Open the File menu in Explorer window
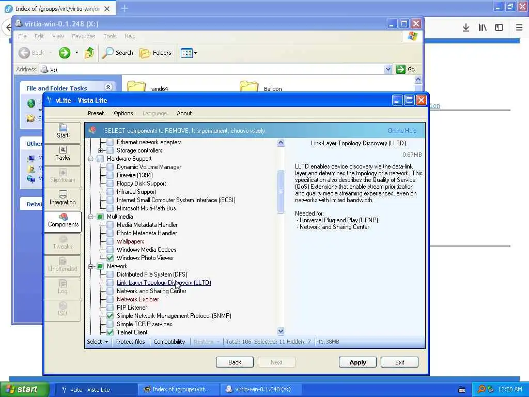 point(22,36)
